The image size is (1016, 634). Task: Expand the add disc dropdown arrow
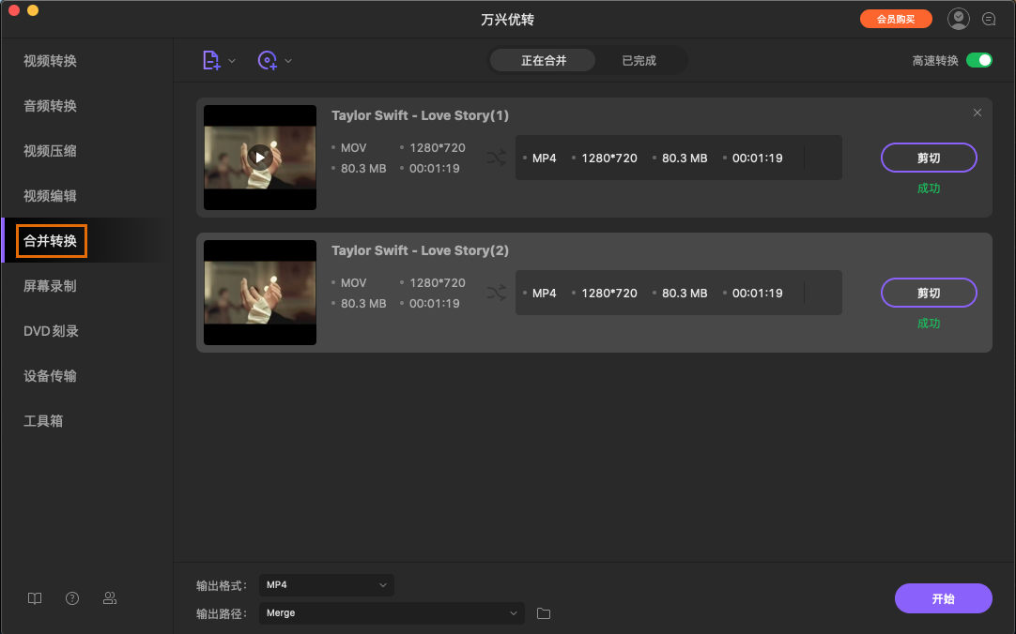tap(288, 61)
